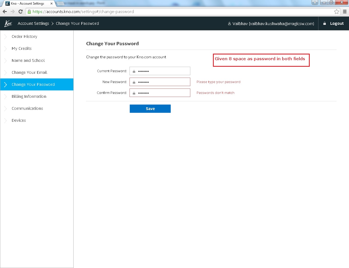Click the browser address bar URL
Image resolution: width=349 pixels, height=268 pixels.
(83, 11)
